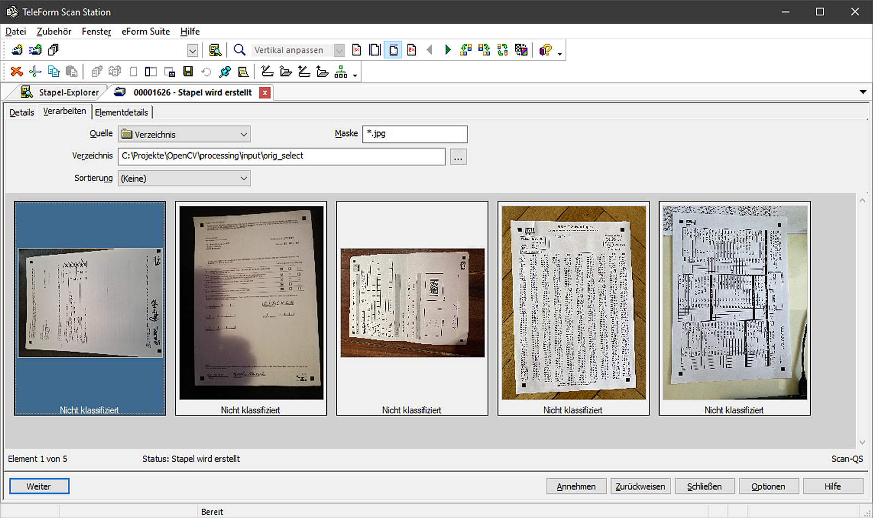
Task: Switch to the Elementdetails tab
Action: pos(122,112)
